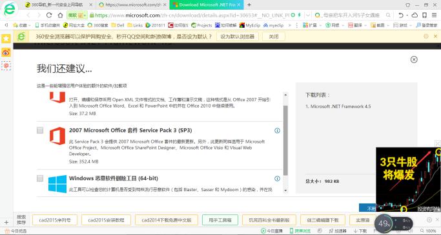Viewport: 441px width, 235px height.
Task: Click the address bar URL field
Action: click(192, 15)
